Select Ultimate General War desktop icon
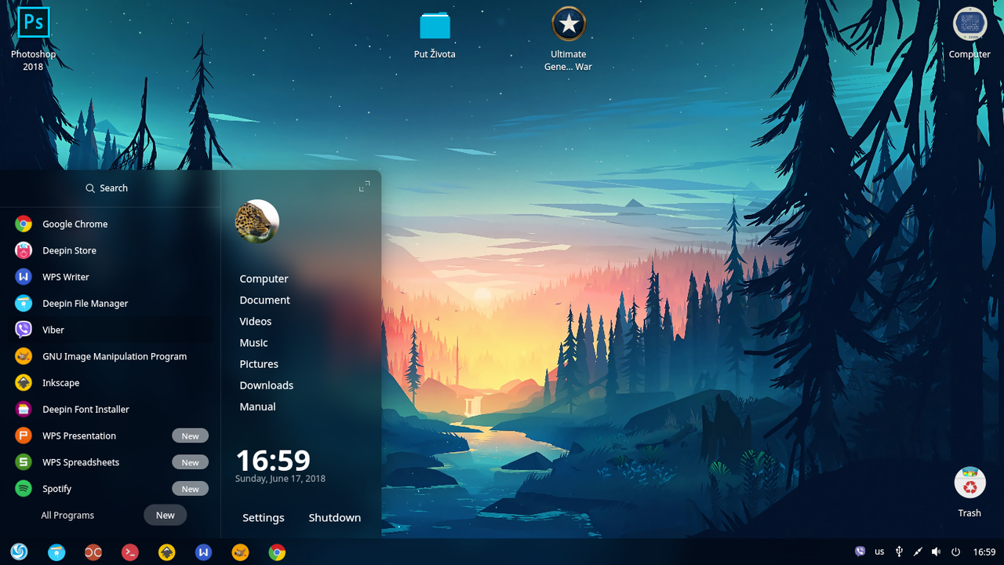Image resolution: width=1004 pixels, height=565 pixels. click(568, 39)
